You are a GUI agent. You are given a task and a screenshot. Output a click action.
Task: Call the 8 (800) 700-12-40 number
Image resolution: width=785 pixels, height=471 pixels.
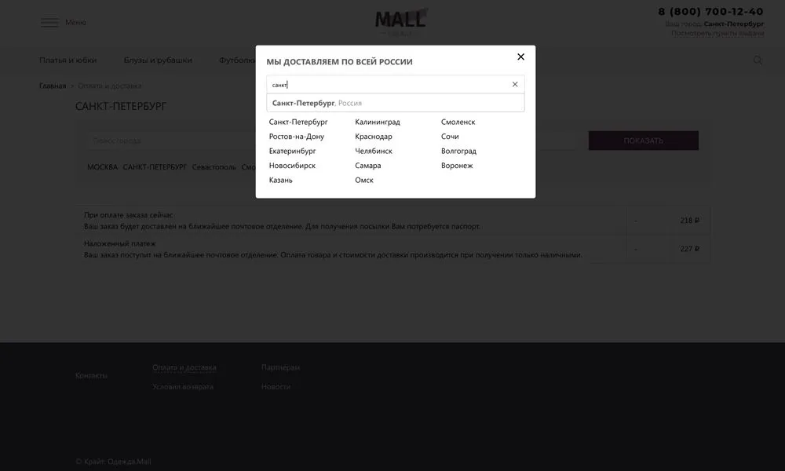tap(710, 11)
